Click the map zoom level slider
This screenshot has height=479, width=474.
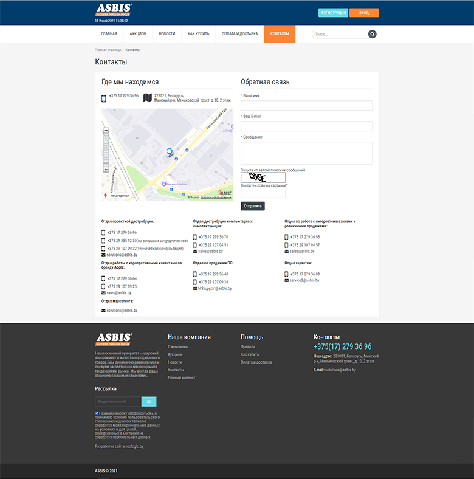pyautogui.click(x=106, y=150)
